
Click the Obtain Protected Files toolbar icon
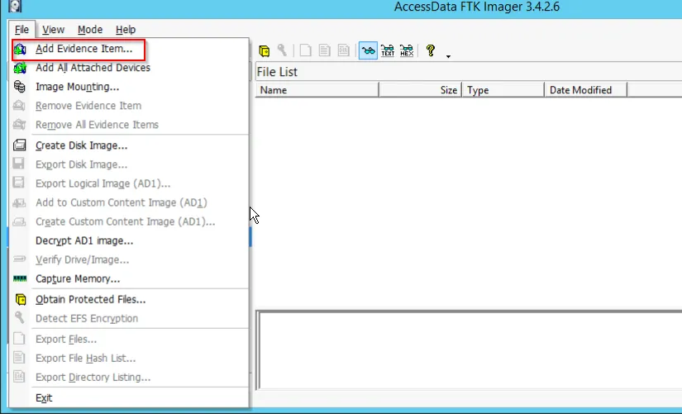coord(265,50)
